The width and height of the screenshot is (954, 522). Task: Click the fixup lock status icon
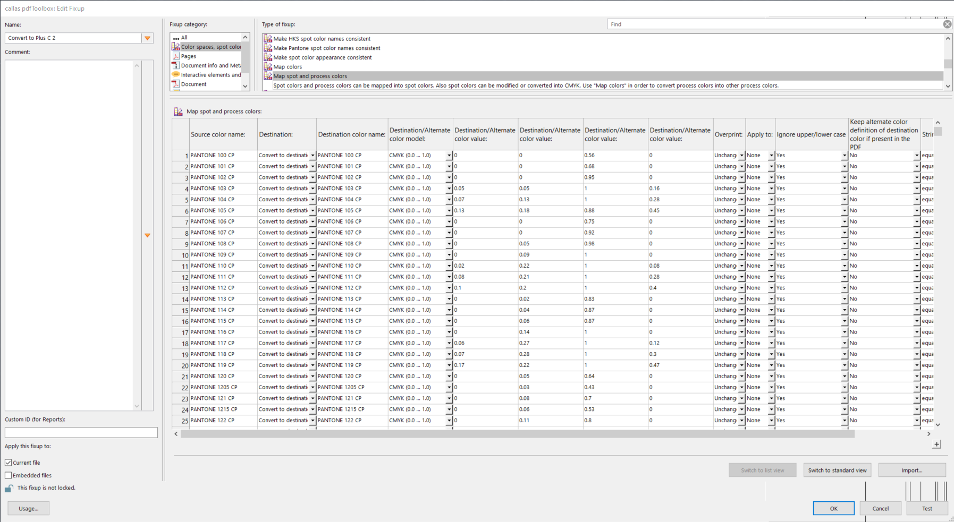tap(9, 488)
